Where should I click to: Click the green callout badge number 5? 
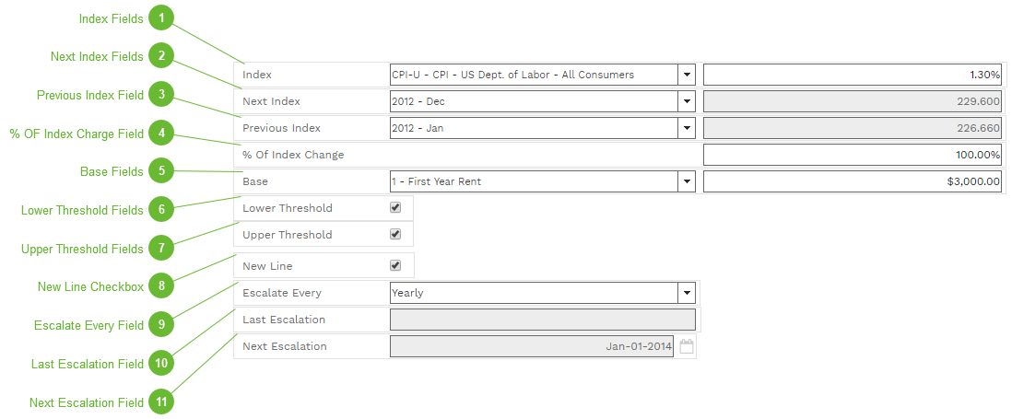click(x=161, y=171)
